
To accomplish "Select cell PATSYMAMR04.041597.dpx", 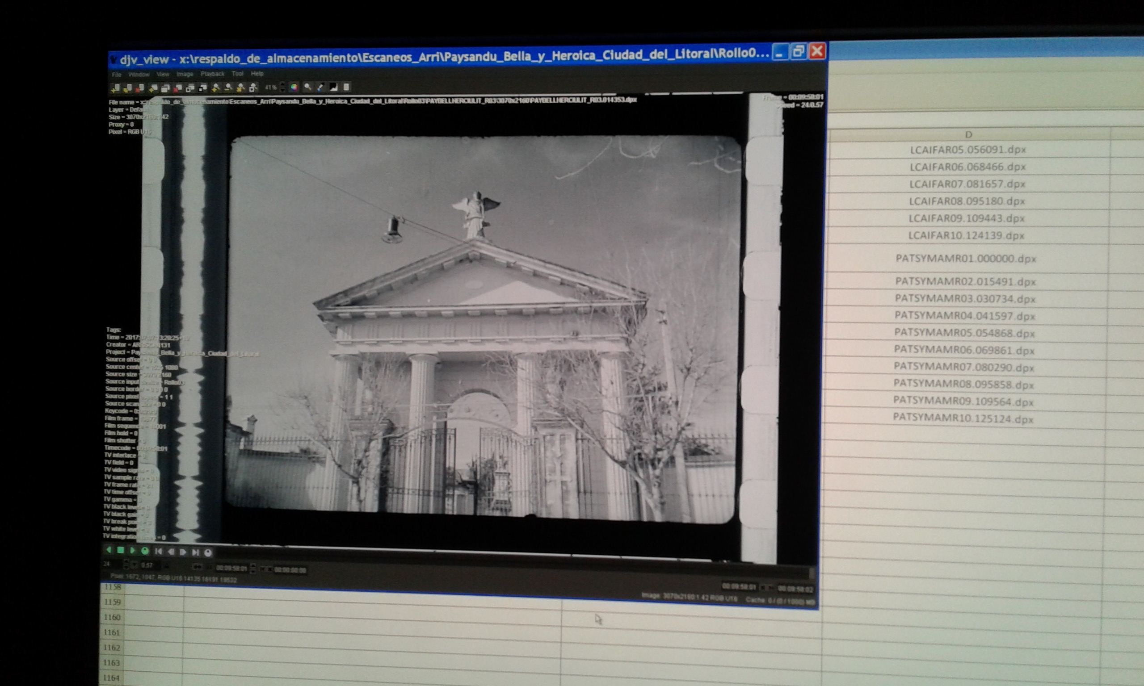I will coord(965,316).
